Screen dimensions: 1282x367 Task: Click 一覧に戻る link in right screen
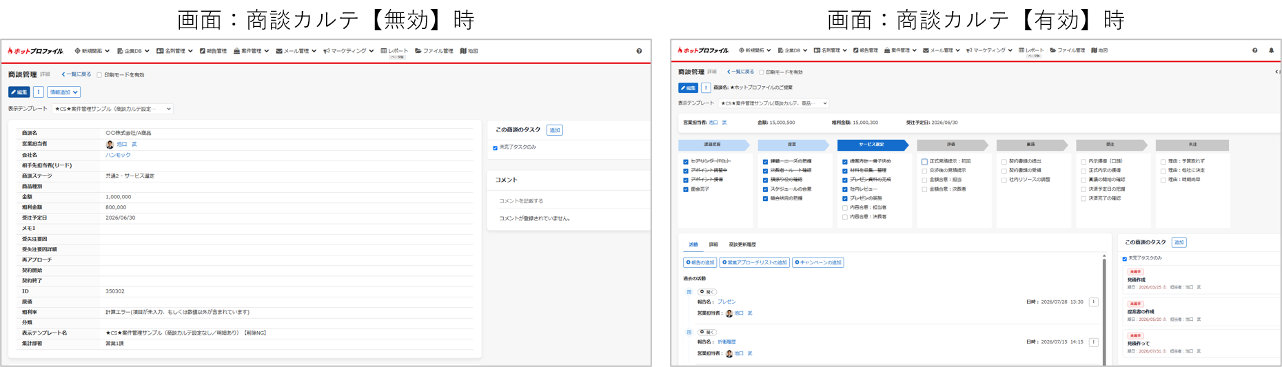[740, 72]
